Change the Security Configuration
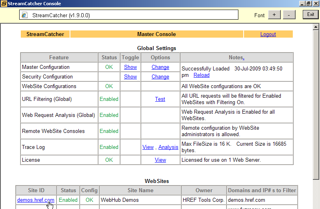The image size is (320, 209). click(160, 76)
